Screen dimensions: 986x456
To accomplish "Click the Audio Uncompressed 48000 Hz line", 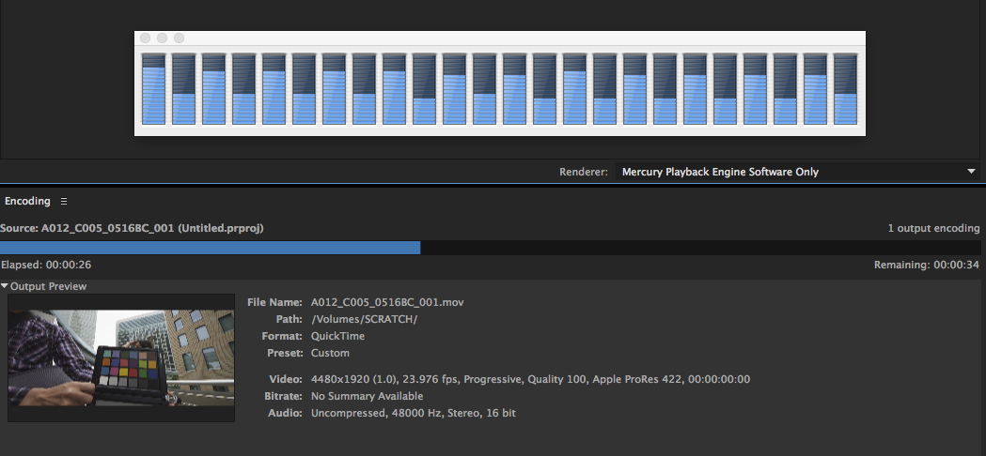I will (414, 413).
